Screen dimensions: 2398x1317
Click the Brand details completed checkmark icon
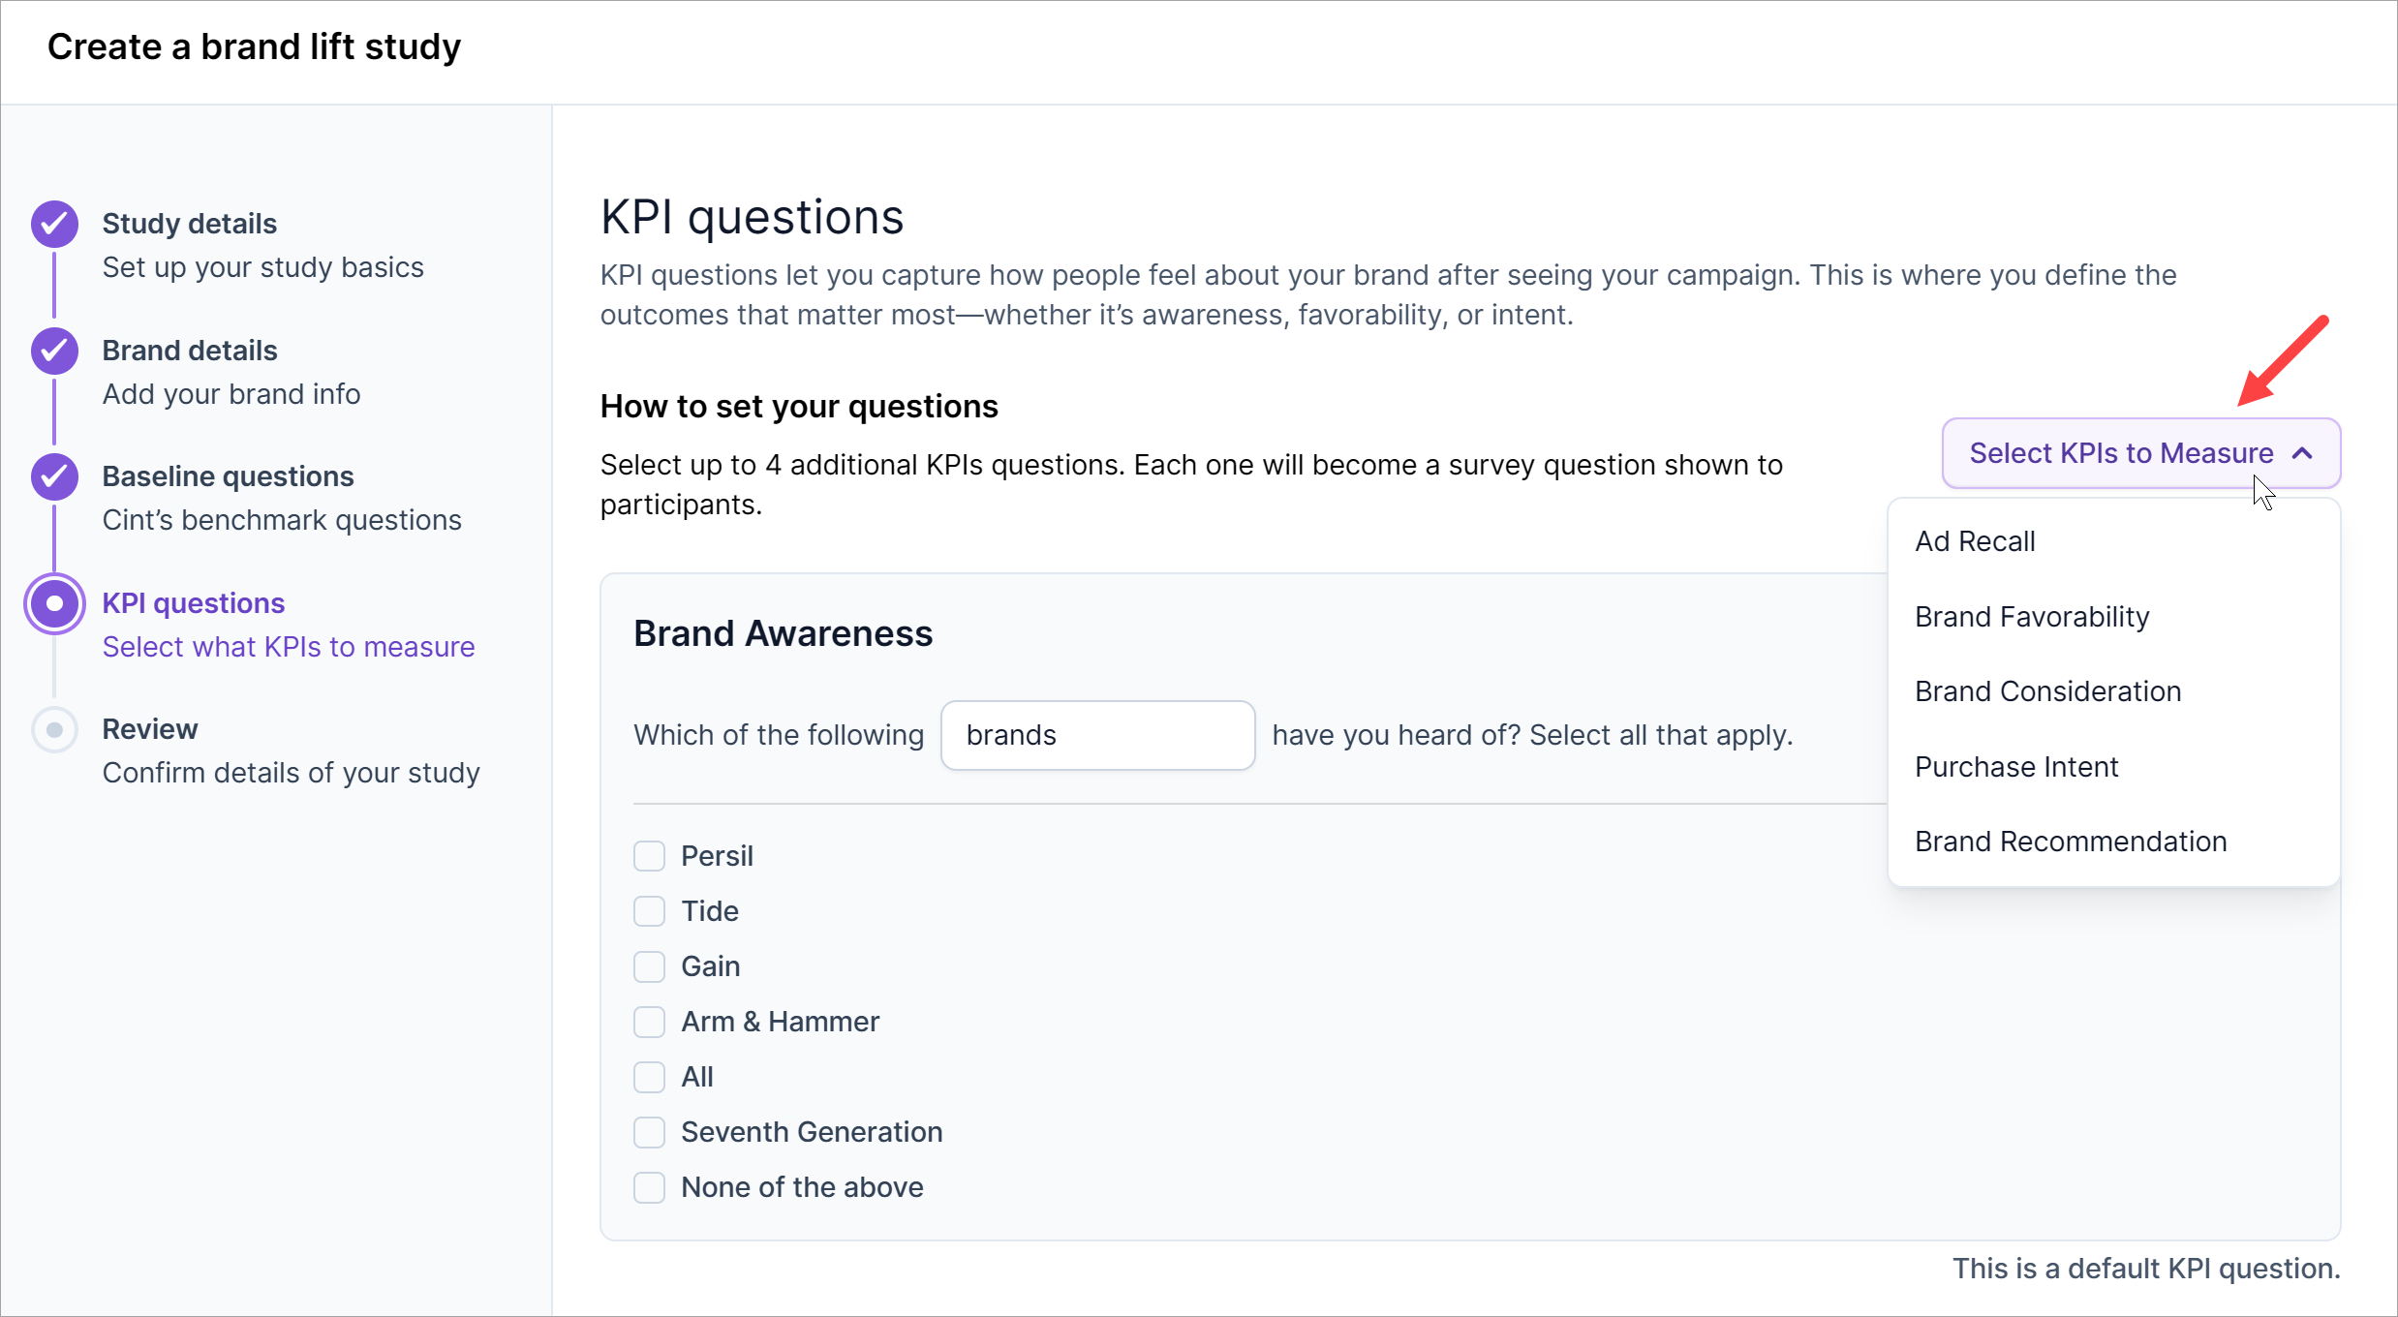point(54,351)
